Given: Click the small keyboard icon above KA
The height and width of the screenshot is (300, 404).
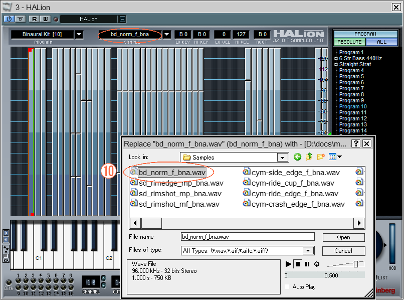Looking at the screenshot, I should (x=6, y=256).
